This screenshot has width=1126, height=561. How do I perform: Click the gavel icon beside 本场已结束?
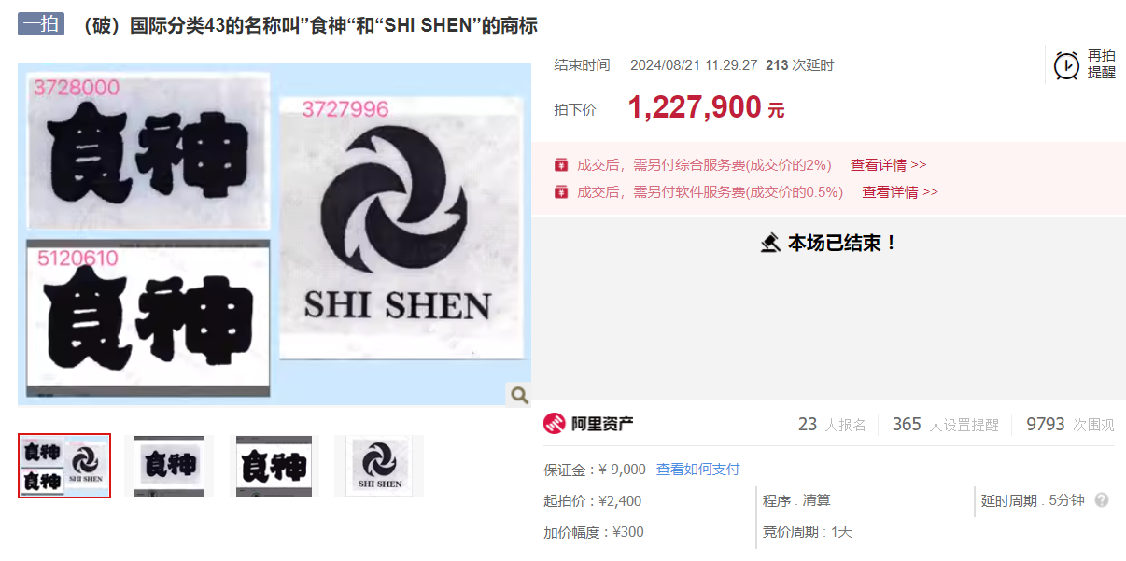[770, 244]
